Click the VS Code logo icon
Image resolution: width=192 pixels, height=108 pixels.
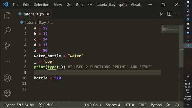5,4
